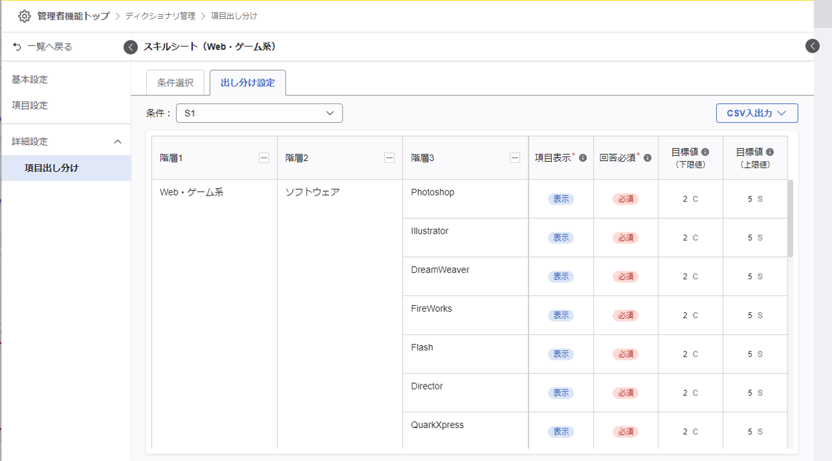
Task: Go to 管理者機能トップ breadcrumb
Action: click(x=73, y=16)
